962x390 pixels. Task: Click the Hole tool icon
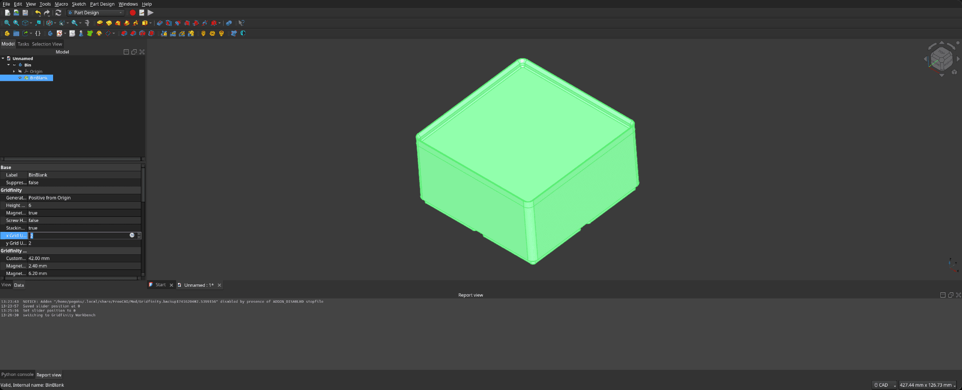click(x=169, y=23)
